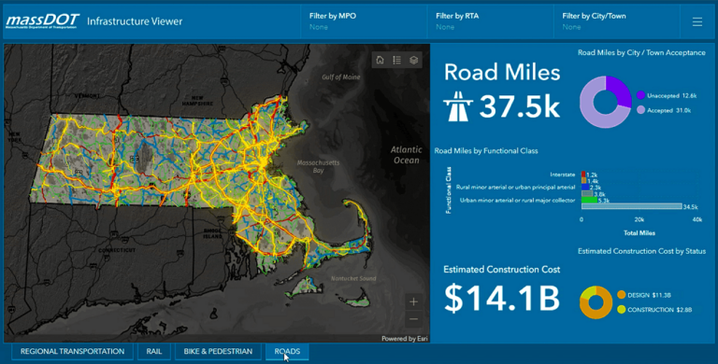
Task: Open the Filter by City/Town selector
Action: (617, 21)
